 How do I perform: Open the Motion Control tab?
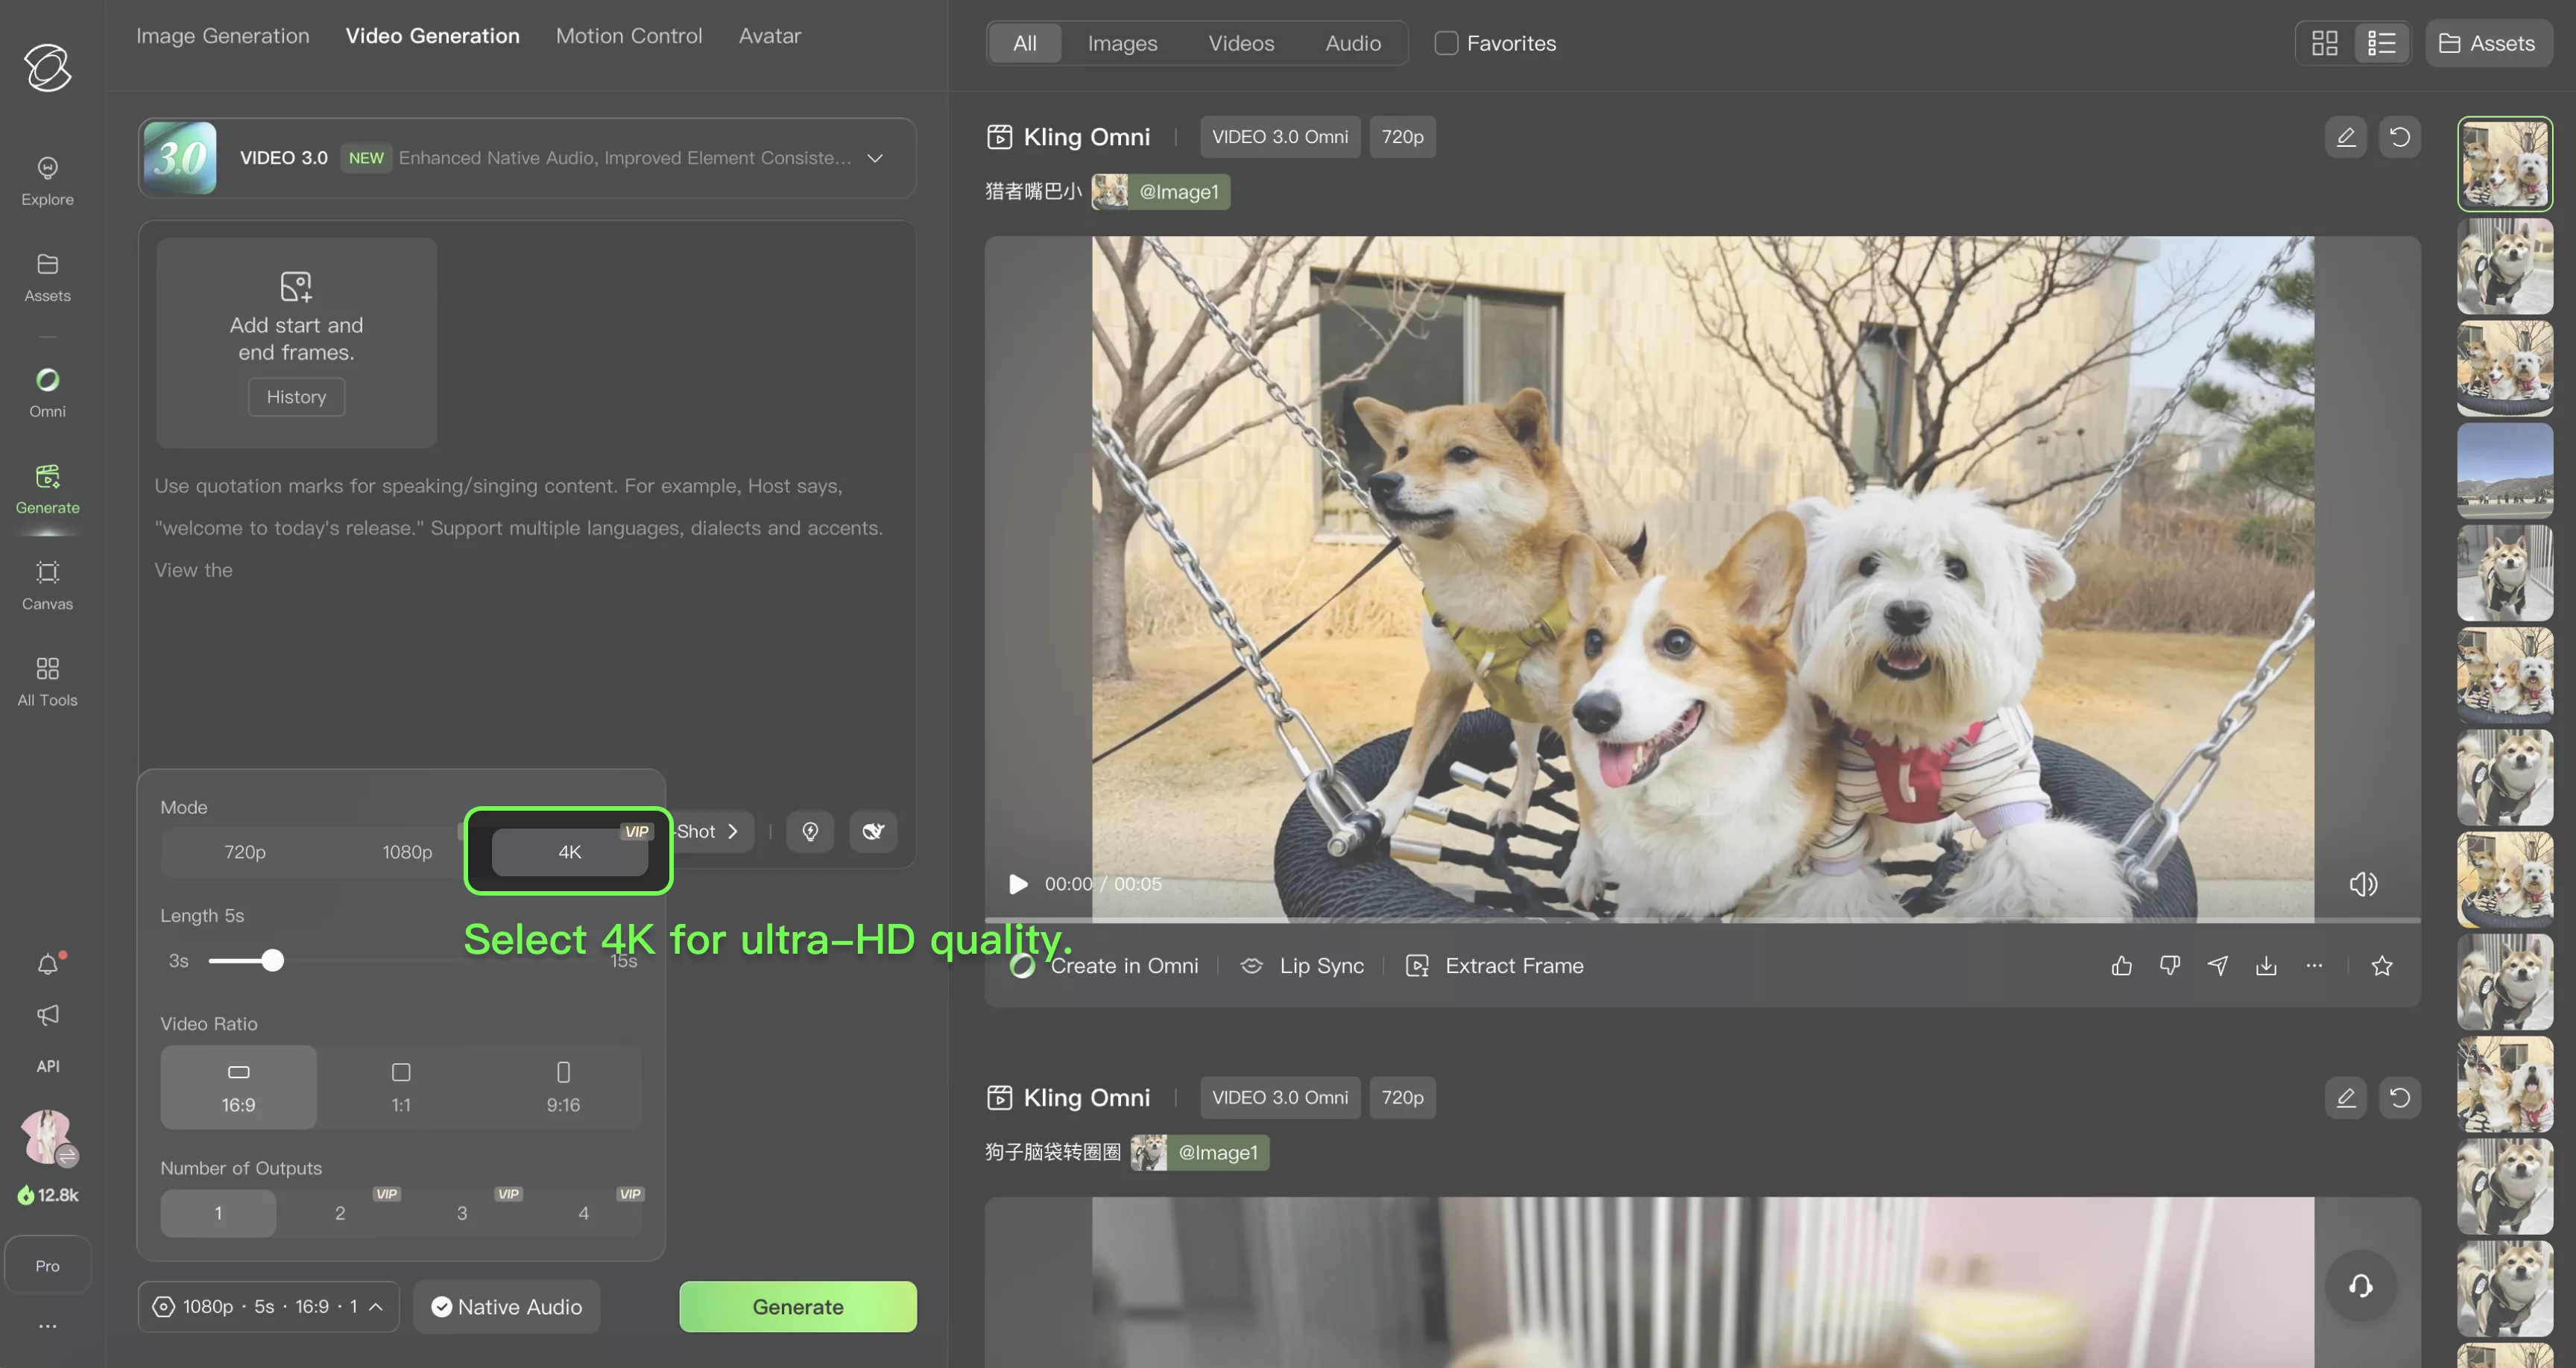point(629,36)
